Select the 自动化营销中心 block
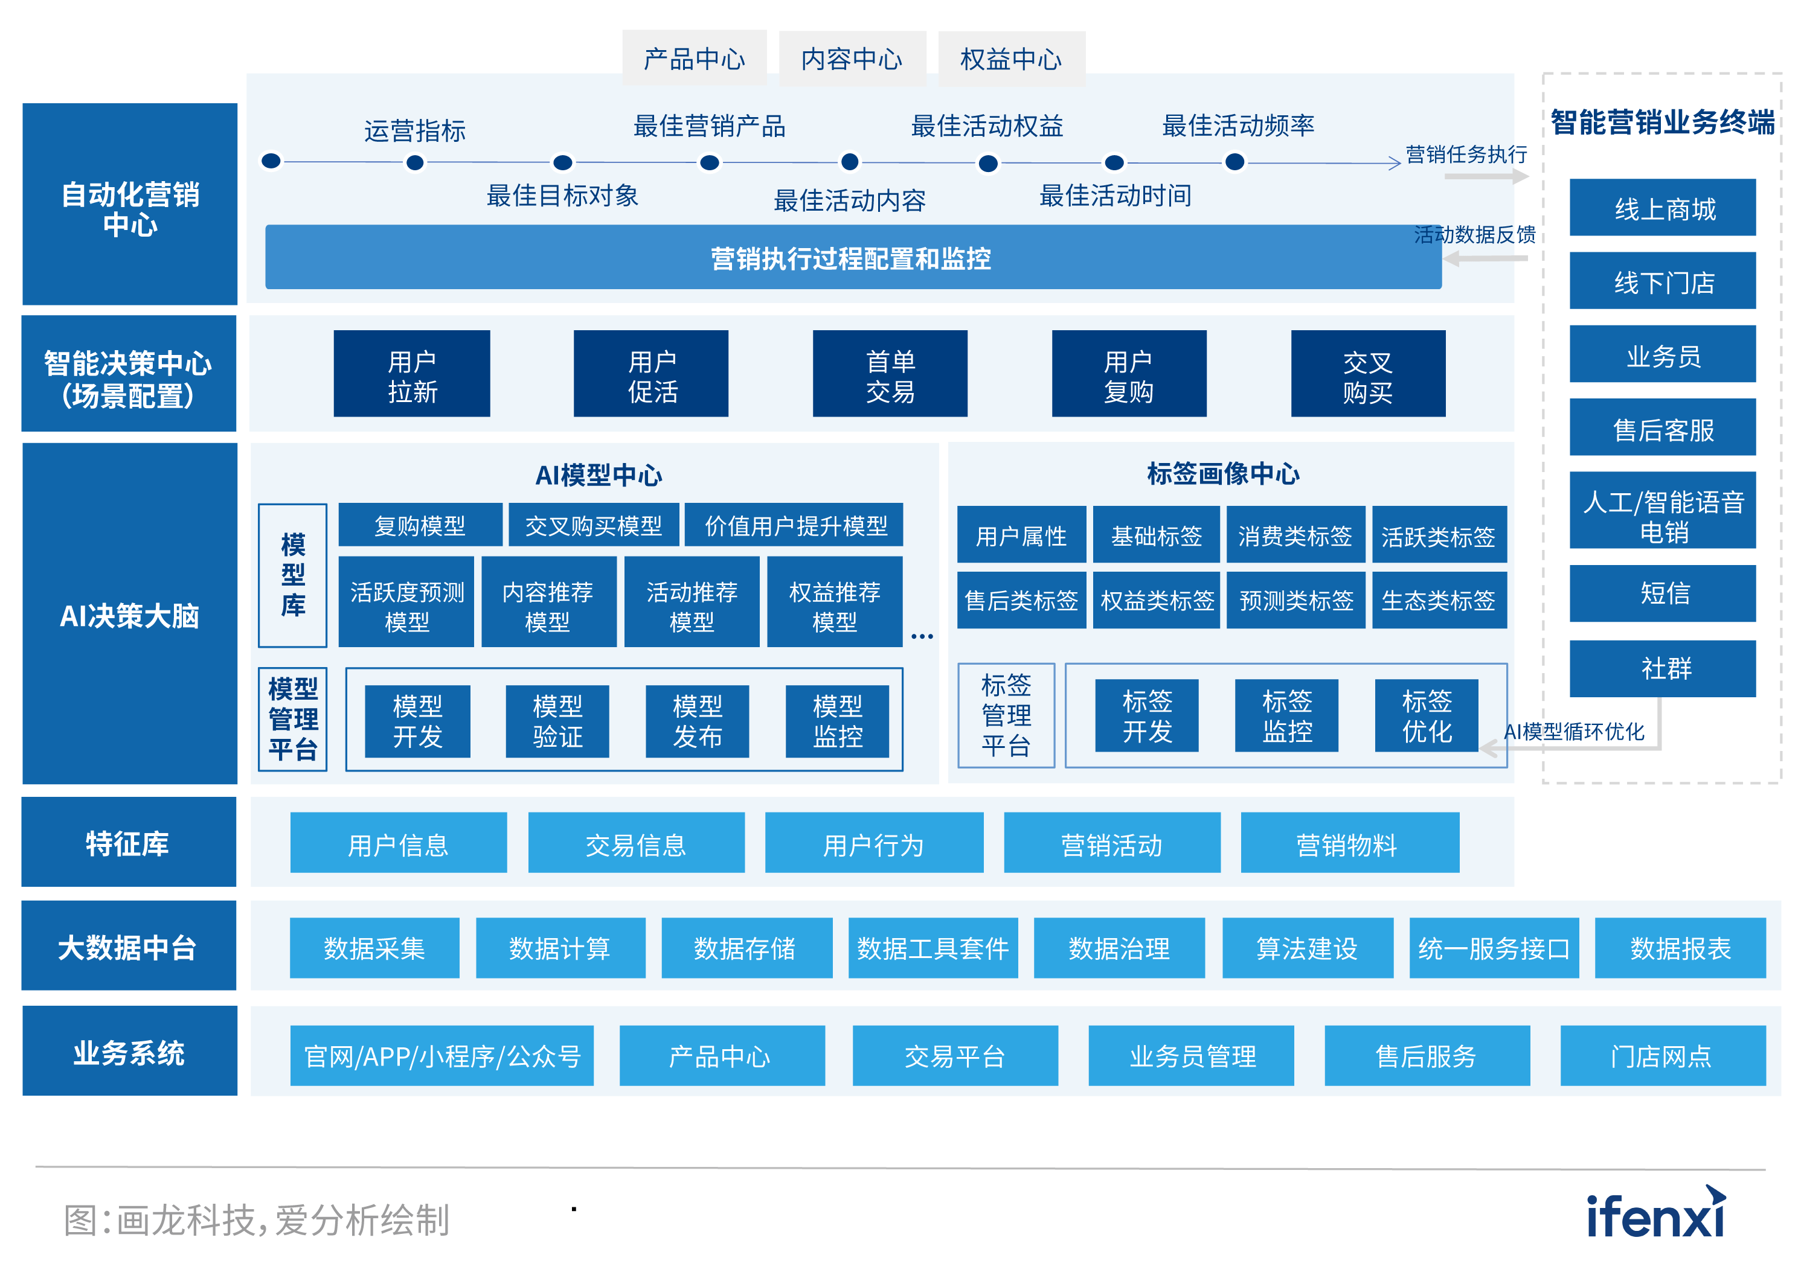This screenshot has height=1281, width=1801. [129, 203]
